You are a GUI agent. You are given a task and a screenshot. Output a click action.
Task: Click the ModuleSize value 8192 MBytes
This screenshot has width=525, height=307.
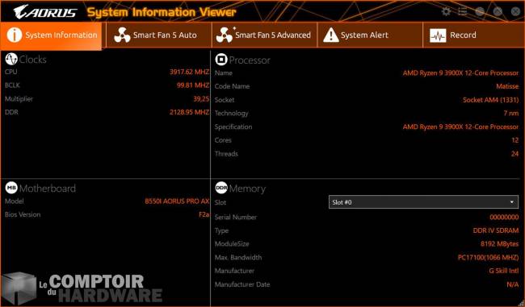point(499,244)
